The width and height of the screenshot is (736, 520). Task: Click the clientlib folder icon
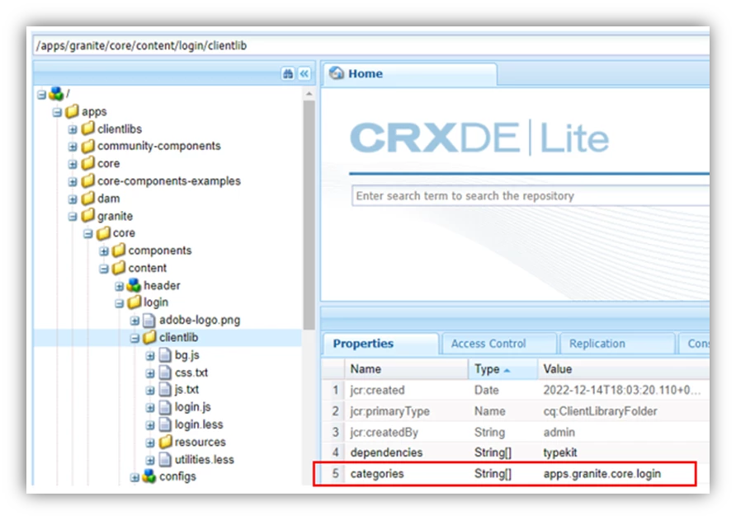(x=149, y=337)
